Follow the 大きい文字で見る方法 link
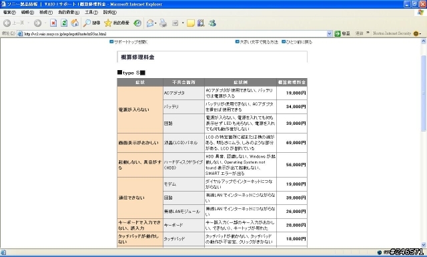 [258, 42]
